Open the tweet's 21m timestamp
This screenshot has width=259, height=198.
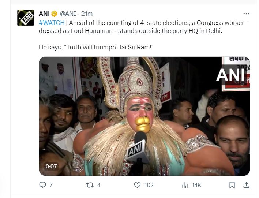[x=87, y=14]
